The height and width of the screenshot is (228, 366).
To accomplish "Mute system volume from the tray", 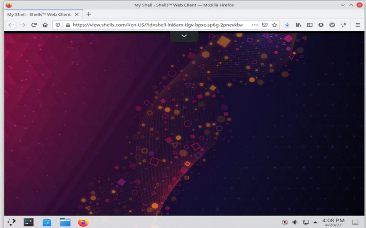I will point(295,222).
